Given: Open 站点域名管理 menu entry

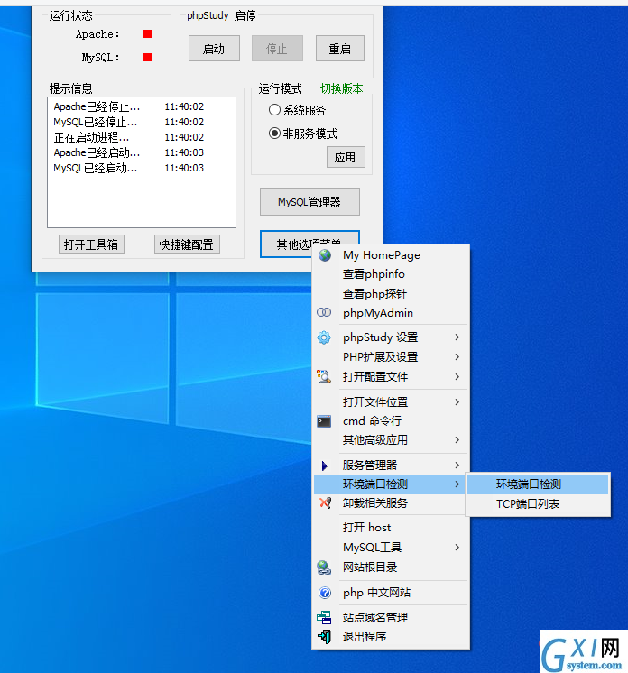Looking at the screenshot, I should 390,618.
